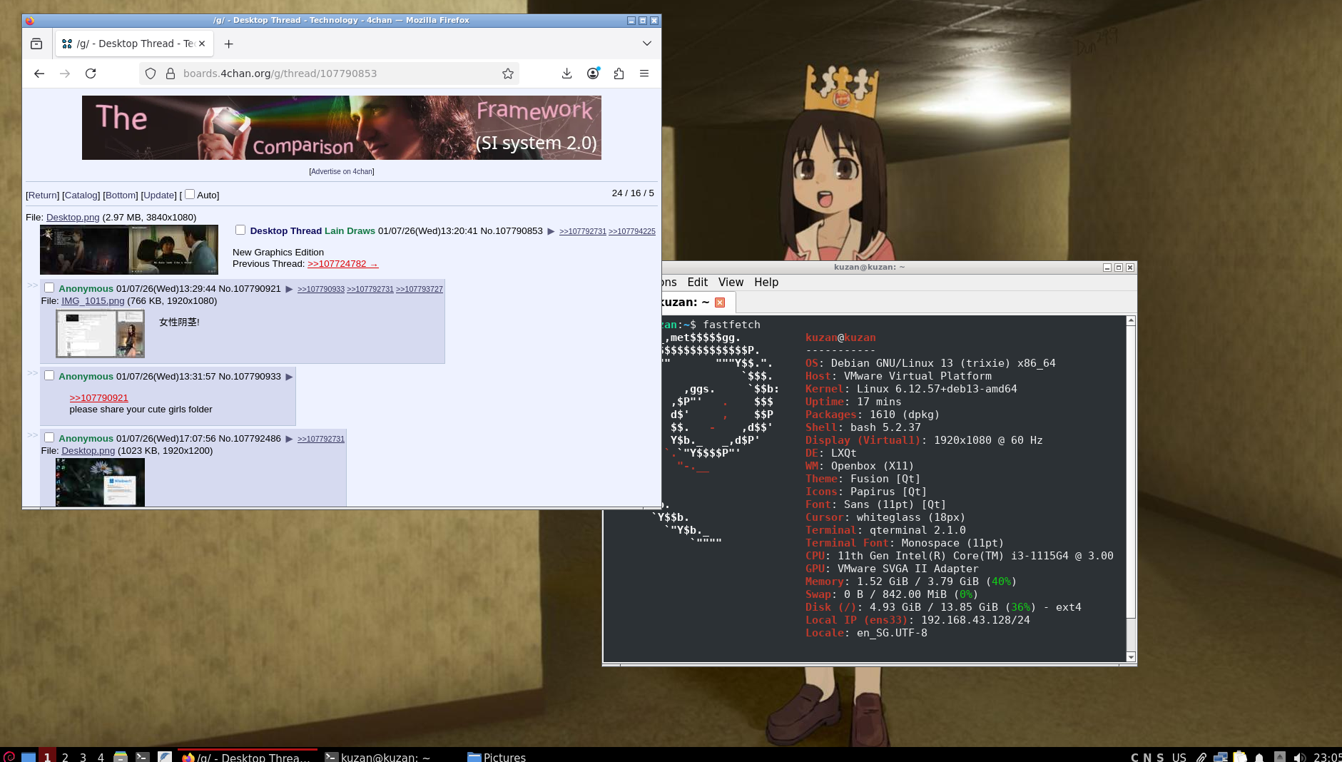Go back in Firefox history

(39, 73)
